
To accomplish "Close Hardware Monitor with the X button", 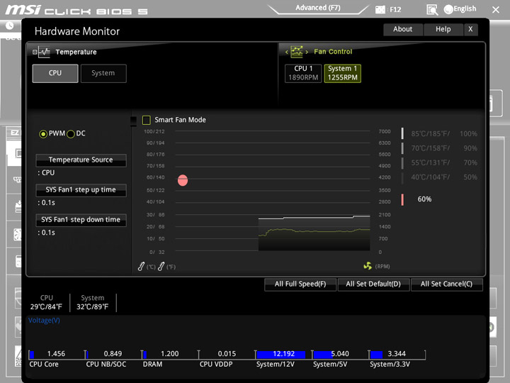I will click(470, 29).
